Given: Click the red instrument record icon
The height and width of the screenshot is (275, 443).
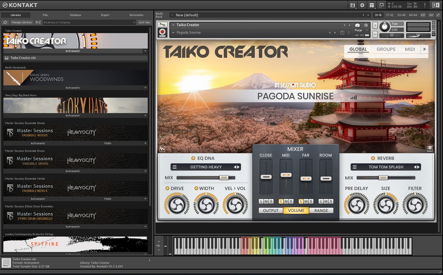Looking at the screenshot, I should coord(162,32).
